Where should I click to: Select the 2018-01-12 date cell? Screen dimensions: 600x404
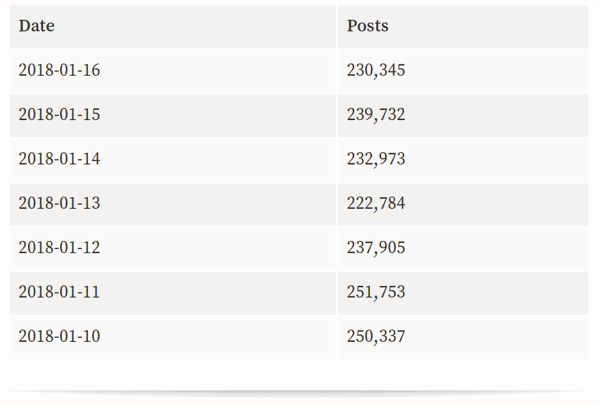coord(173,248)
